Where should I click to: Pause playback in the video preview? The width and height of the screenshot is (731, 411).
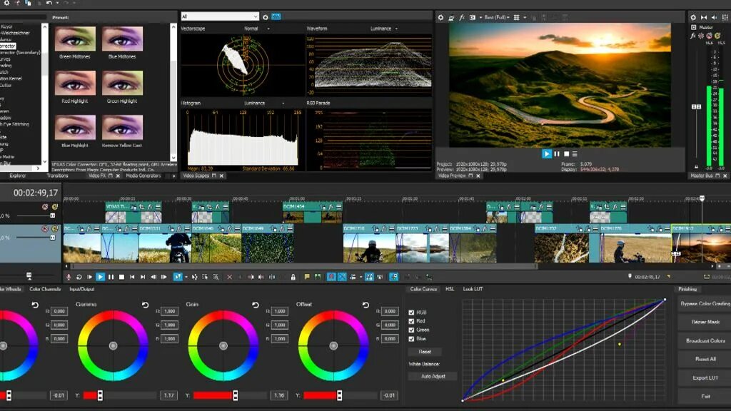(x=557, y=154)
